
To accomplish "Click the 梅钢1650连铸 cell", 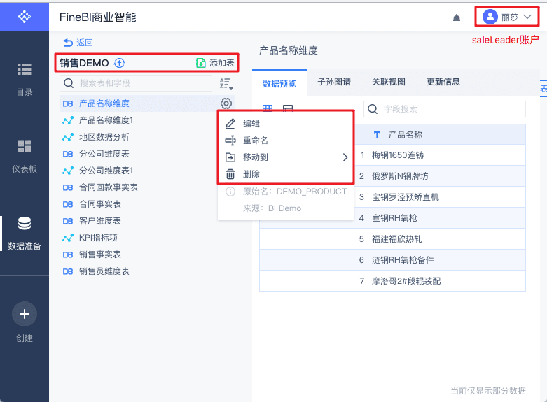I will click(x=447, y=155).
